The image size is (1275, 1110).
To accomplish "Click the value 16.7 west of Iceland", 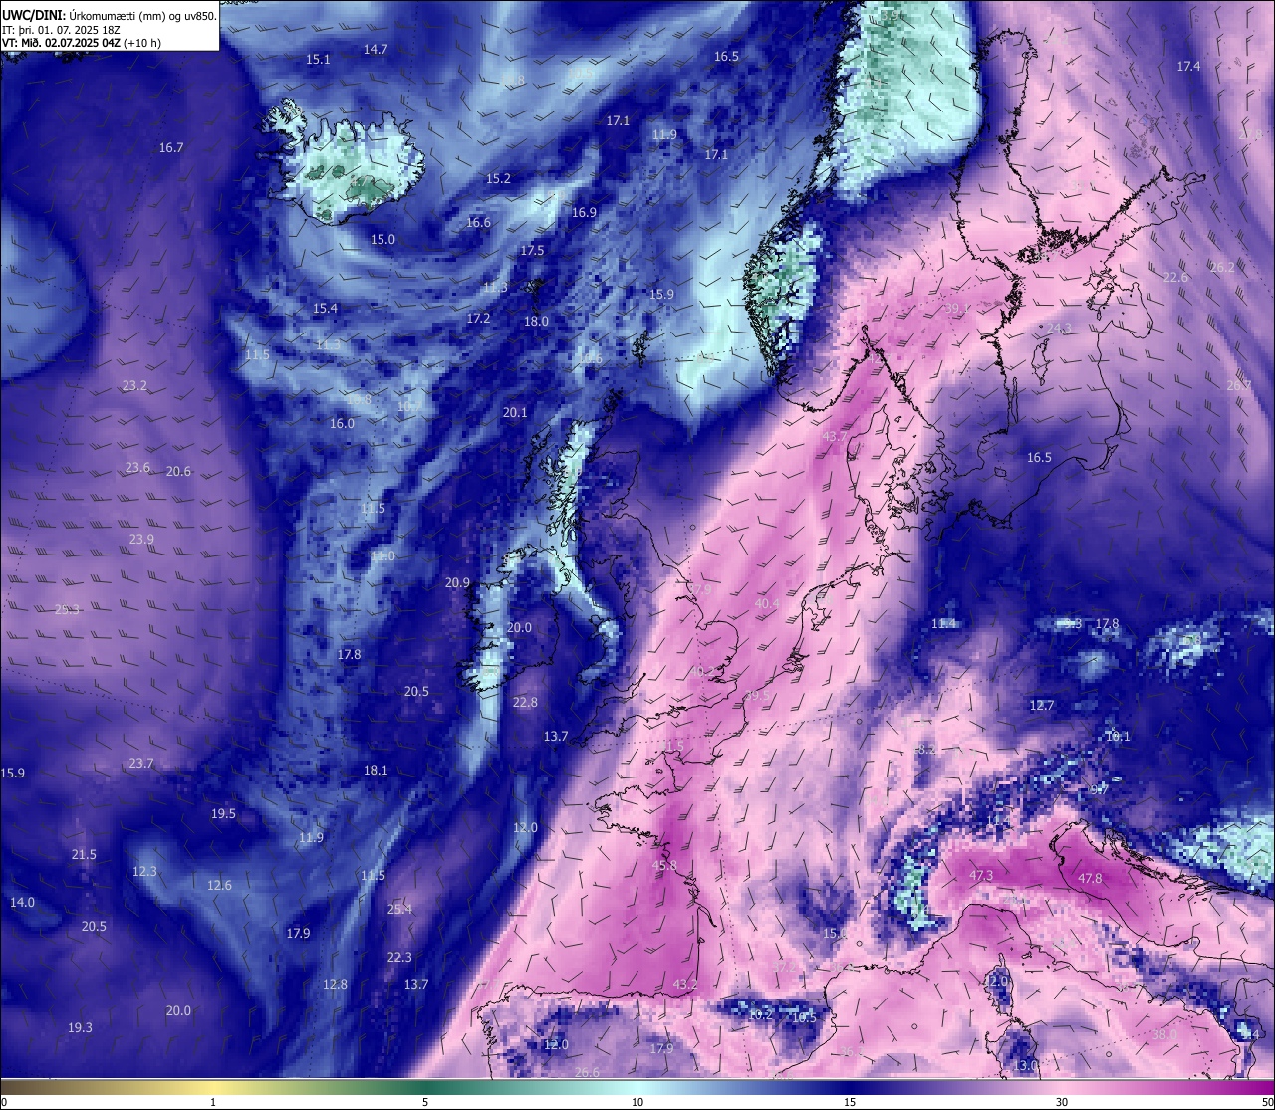I will pyautogui.click(x=171, y=148).
